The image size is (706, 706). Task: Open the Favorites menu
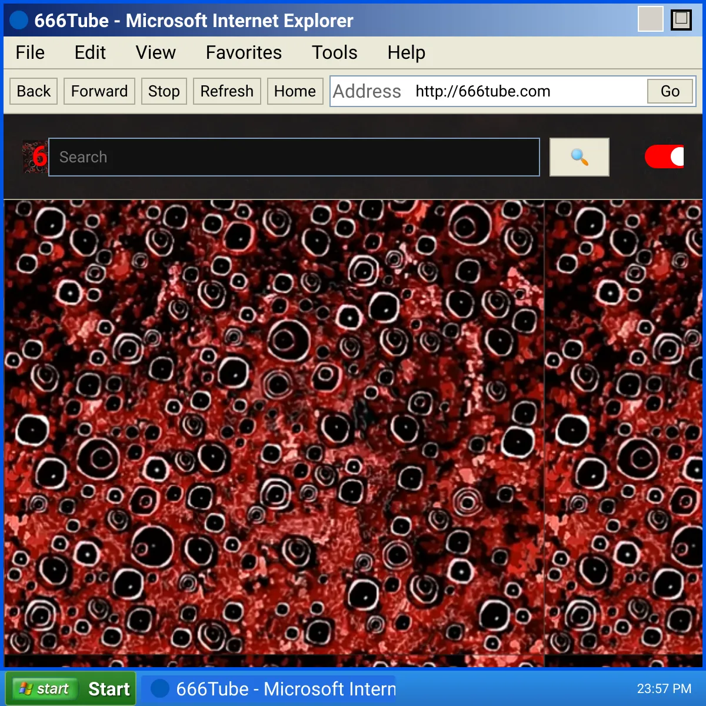[x=244, y=52]
